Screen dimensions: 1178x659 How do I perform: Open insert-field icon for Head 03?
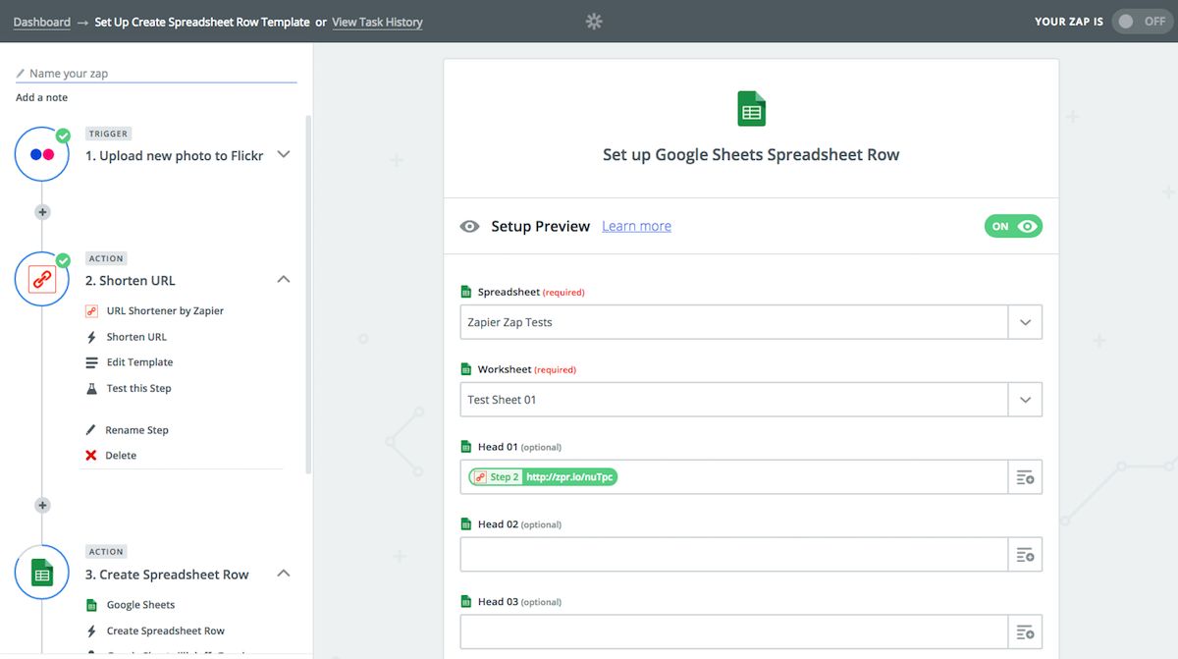(1025, 632)
